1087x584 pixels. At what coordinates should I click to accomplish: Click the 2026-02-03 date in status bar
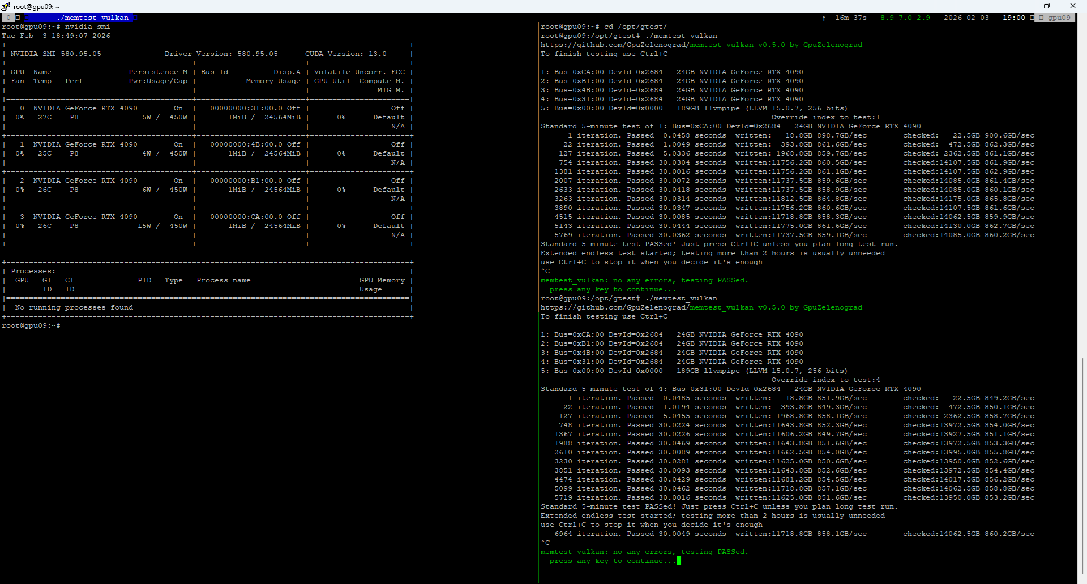click(966, 18)
